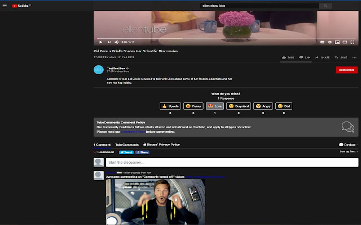The image size is (361, 225).
Task: Open Devbox account dropdown
Action: (x=349, y=145)
